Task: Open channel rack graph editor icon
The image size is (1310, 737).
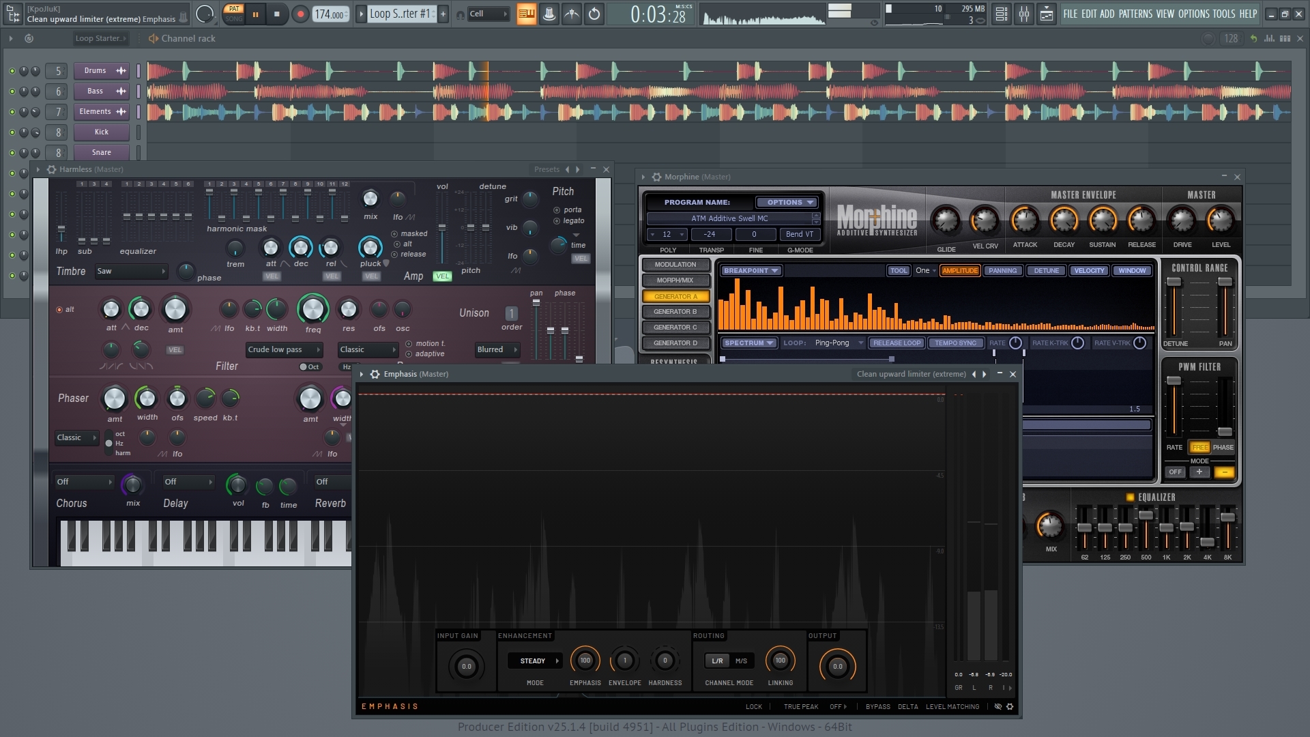Action: tap(1269, 39)
